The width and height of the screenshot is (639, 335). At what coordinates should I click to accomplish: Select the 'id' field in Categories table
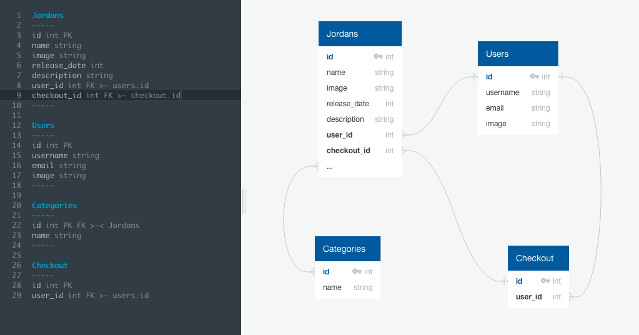[347, 271]
